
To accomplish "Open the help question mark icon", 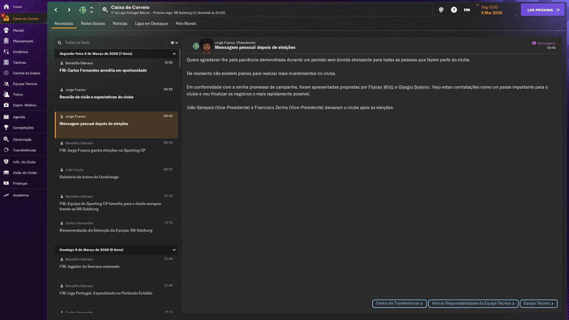I will (454, 10).
